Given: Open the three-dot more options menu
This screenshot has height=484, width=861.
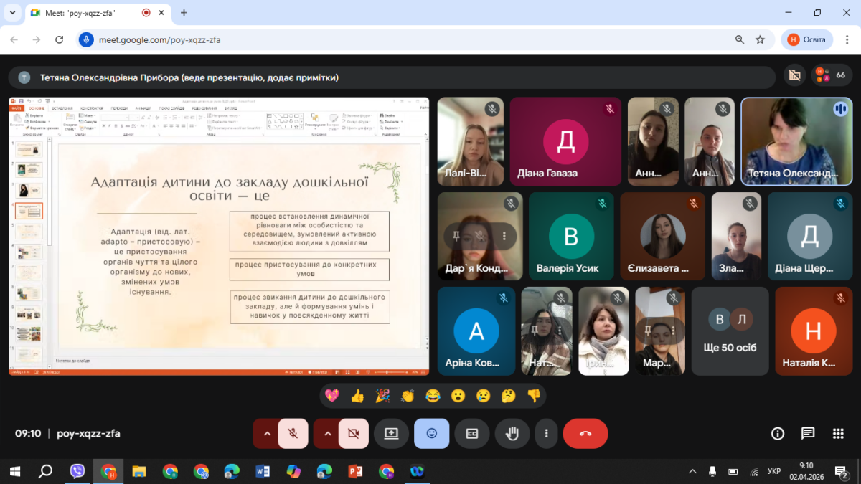Looking at the screenshot, I should tap(547, 433).
